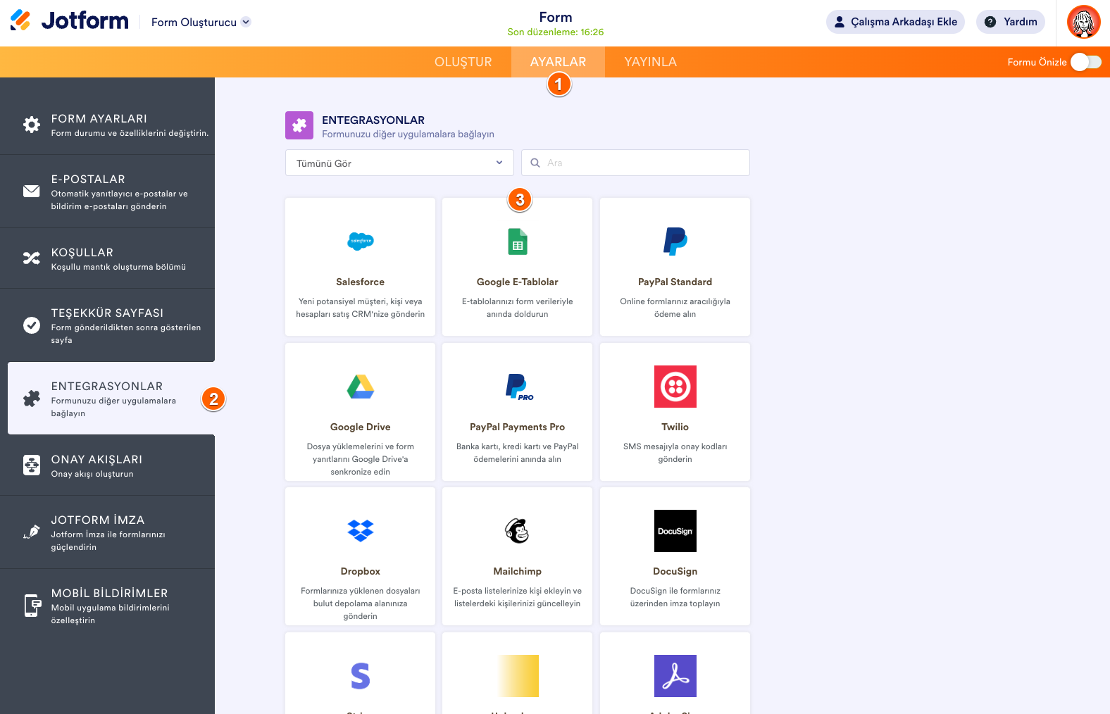Viewport: 1110px width, 714px height.
Task: Click the Form Ayarları gear icon
Action: 32,125
